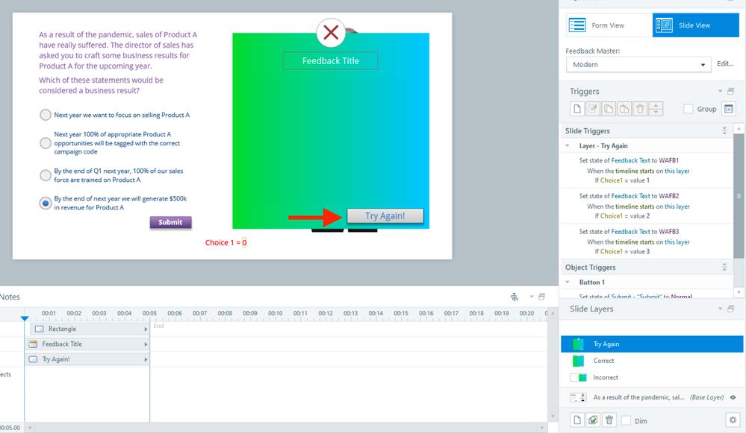Toggle base layer visibility with the eye icon
Image resolution: width=746 pixels, height=433 pixels.
733,397
